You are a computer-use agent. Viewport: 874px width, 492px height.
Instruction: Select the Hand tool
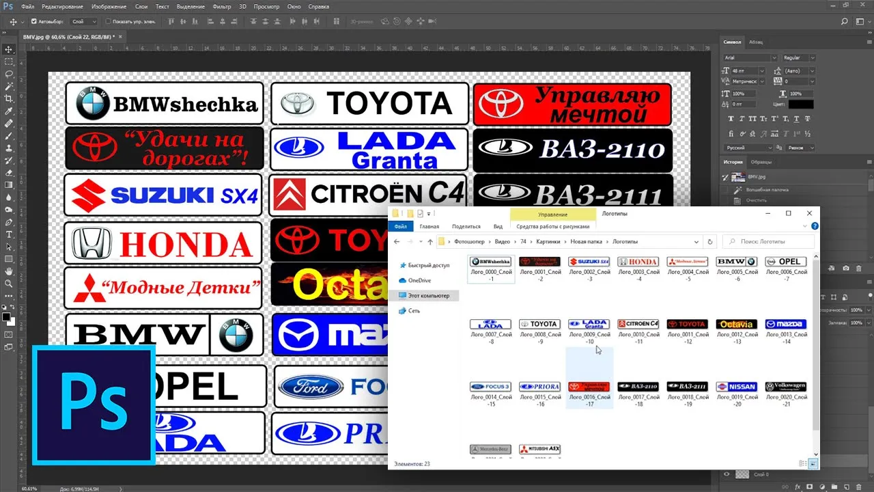(x=9, y=271)
